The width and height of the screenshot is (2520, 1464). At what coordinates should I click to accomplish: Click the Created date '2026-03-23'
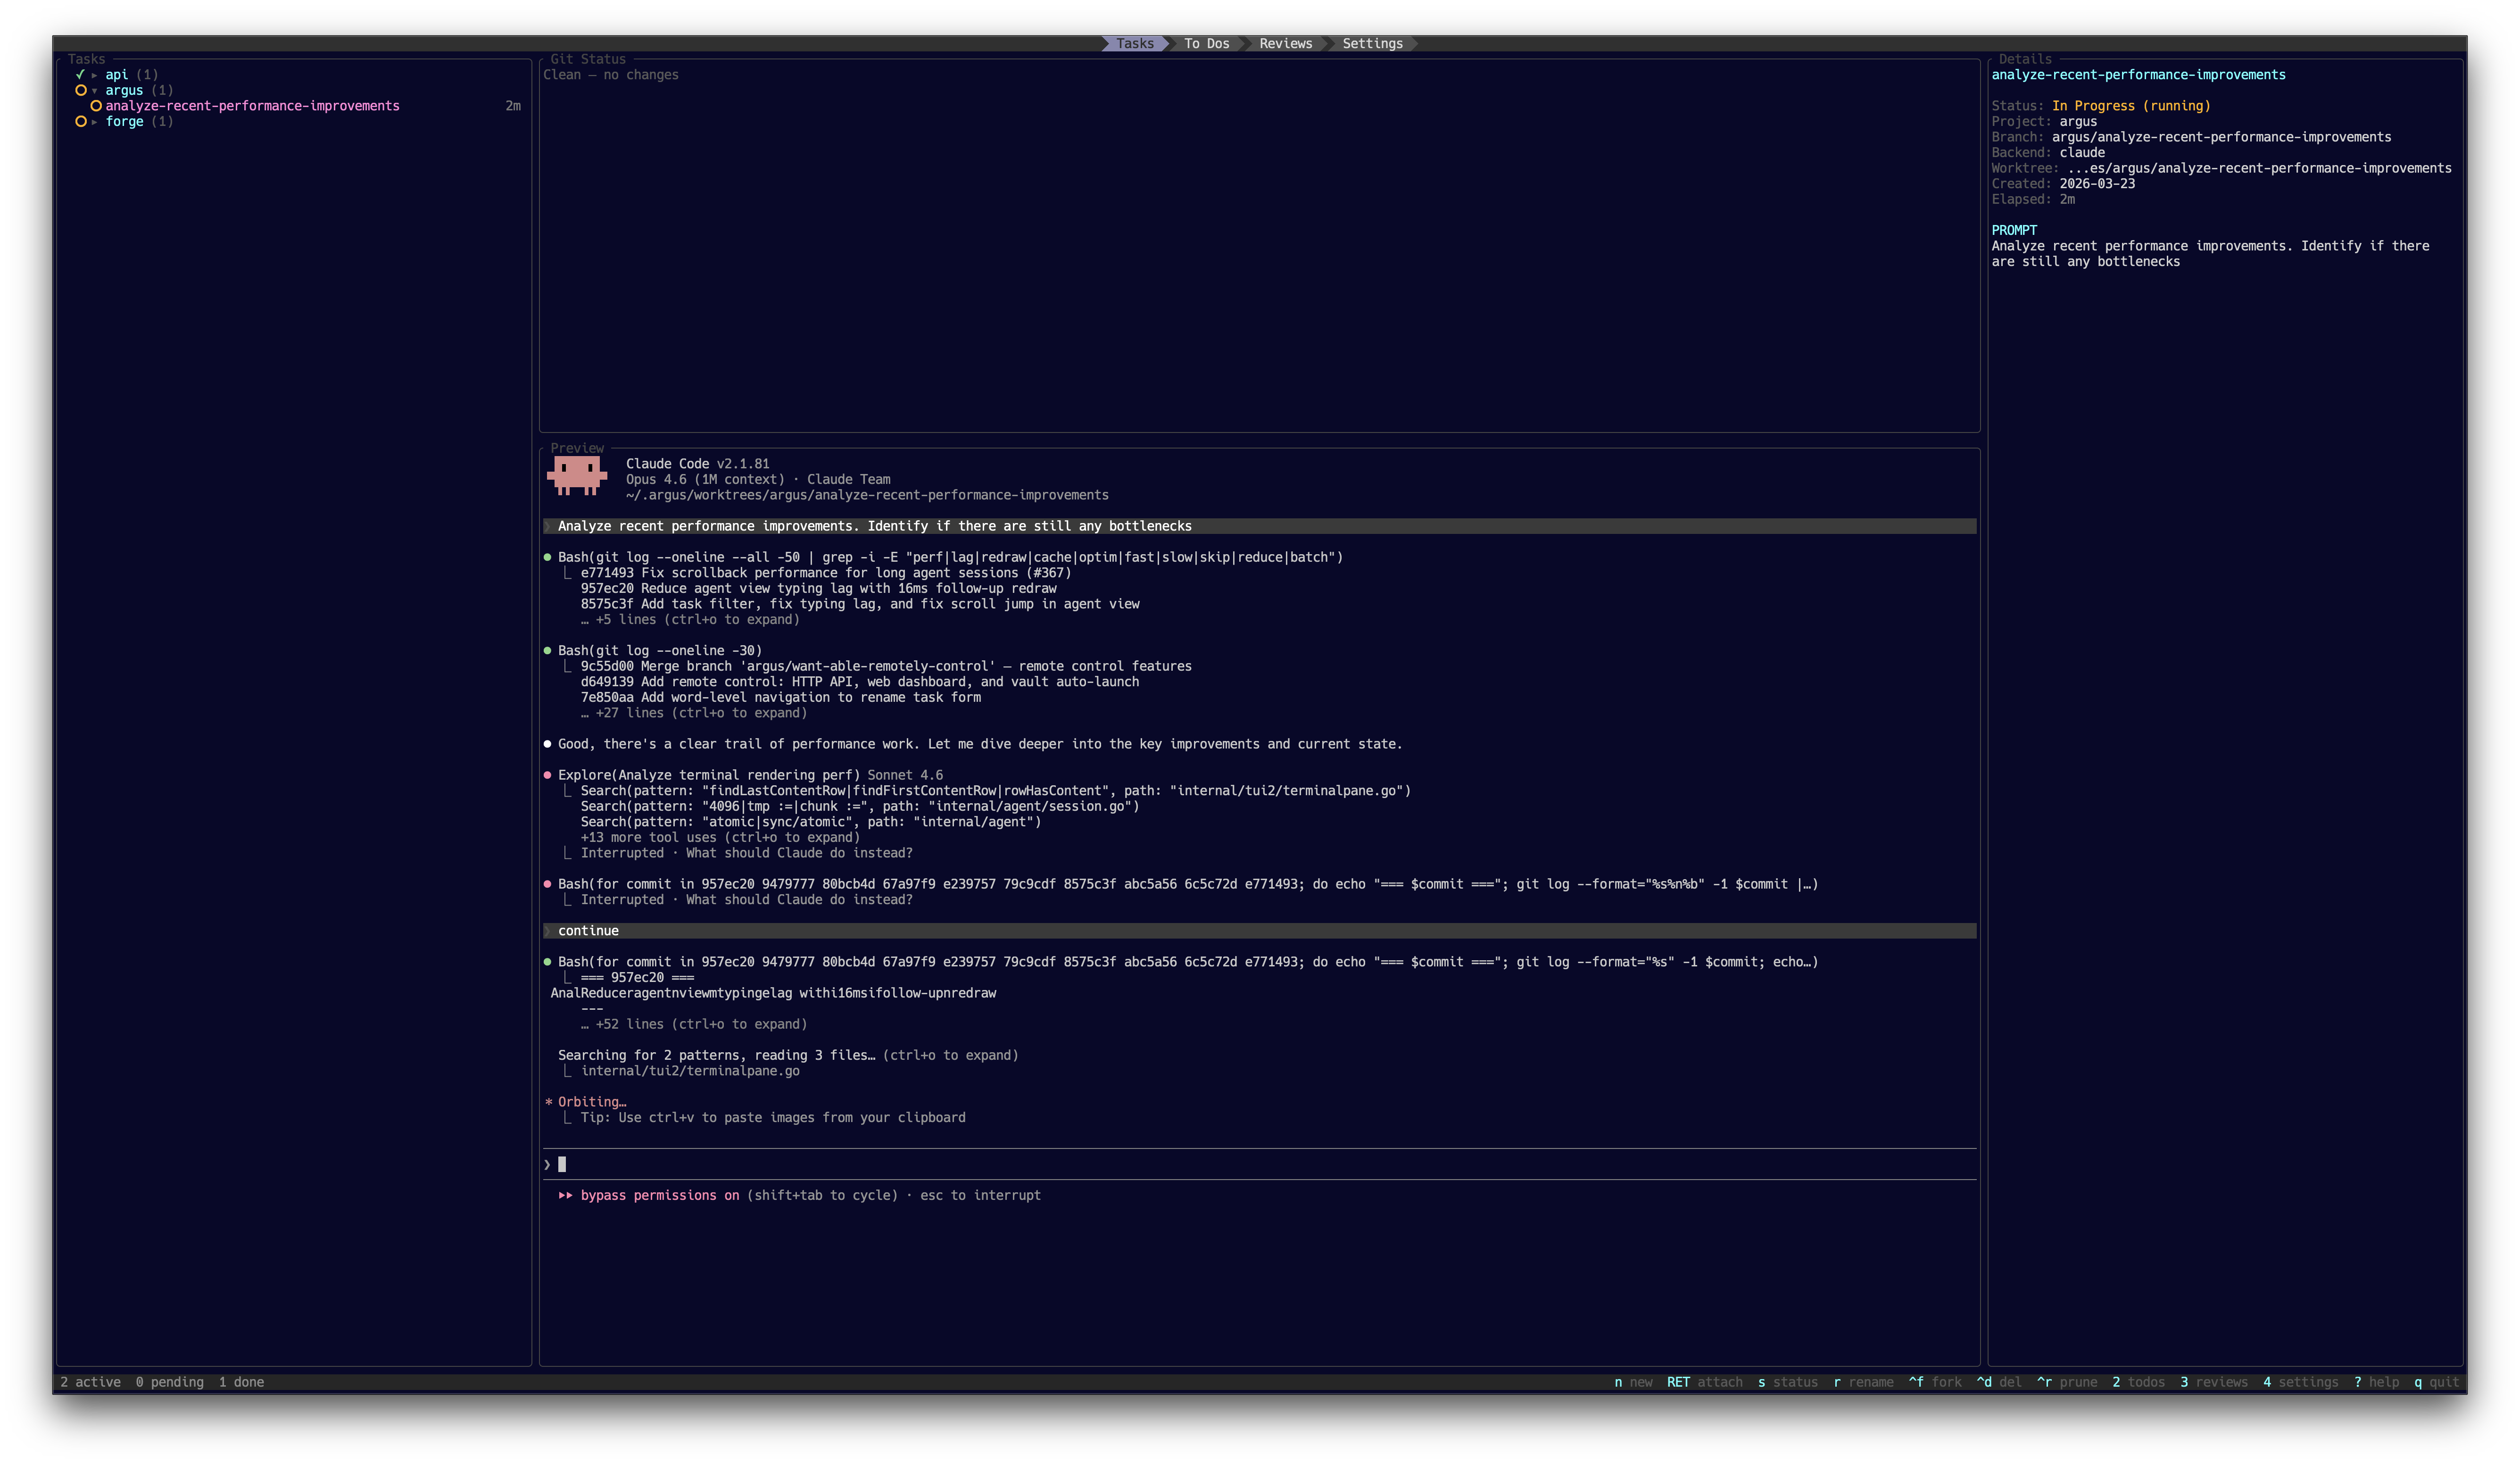click(x=2097, y=184)
